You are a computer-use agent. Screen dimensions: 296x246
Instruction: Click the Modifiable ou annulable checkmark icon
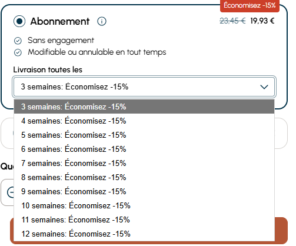pyautogui.click(x=18, y=52)
